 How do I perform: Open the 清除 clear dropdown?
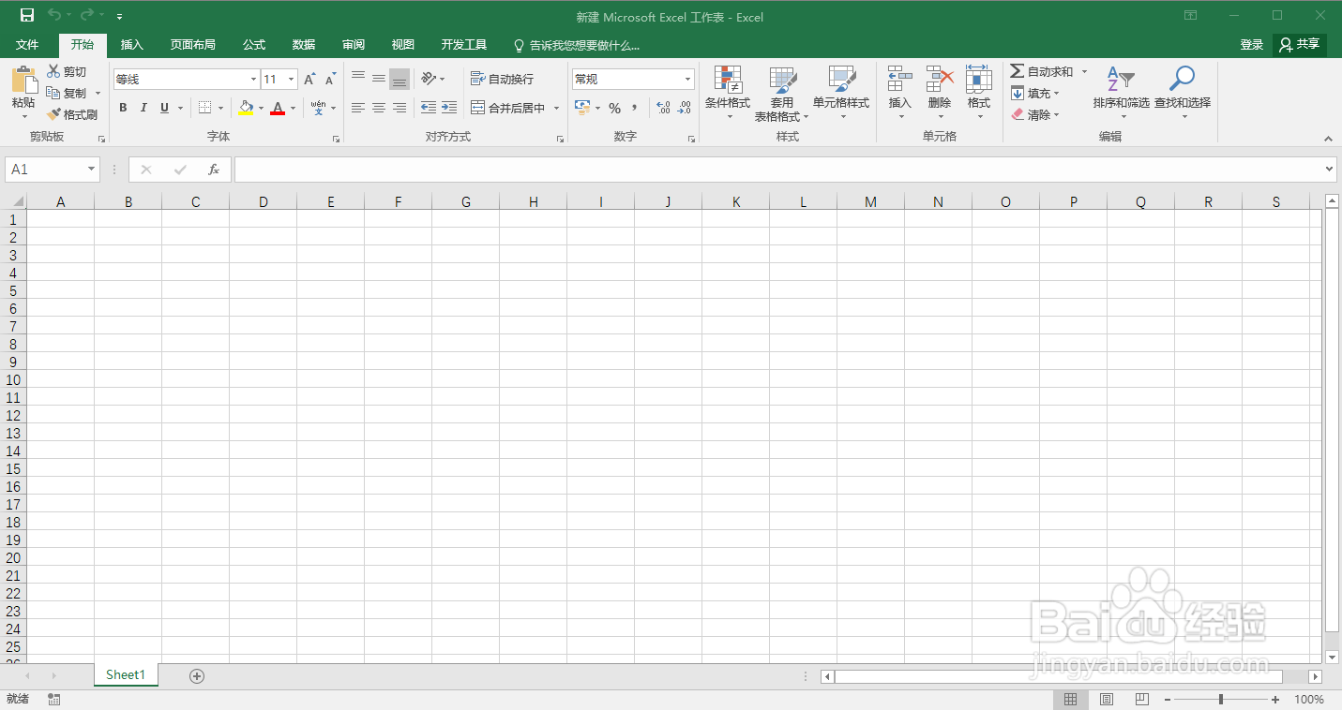click(x=1034, y=114)
